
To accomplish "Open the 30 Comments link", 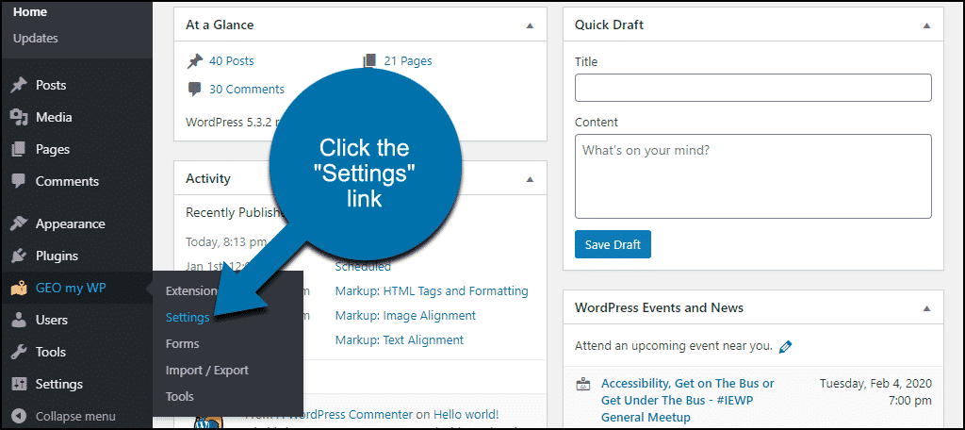I will point(247,90).
